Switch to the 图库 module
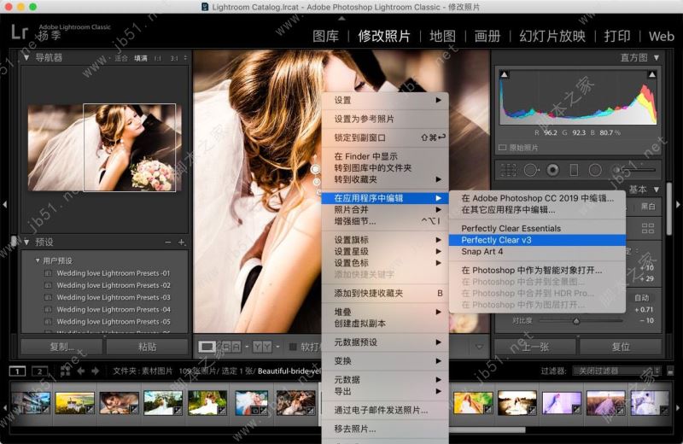 pos(326,36)
